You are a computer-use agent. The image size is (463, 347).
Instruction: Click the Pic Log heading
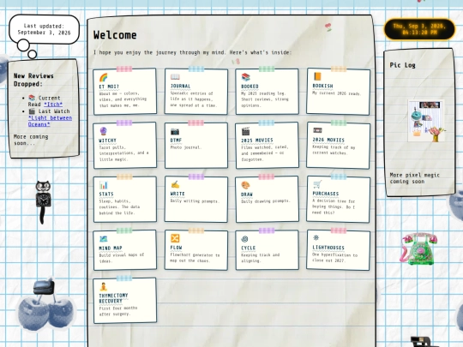pyautogui.click(x=402, y=65)
